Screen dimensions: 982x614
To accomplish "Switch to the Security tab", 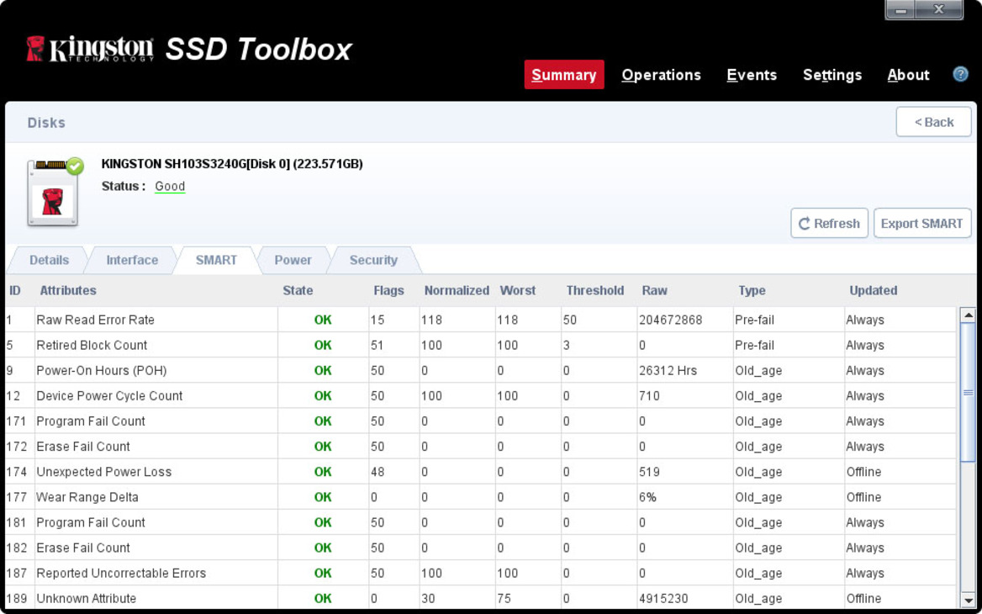I will [373, 260].
